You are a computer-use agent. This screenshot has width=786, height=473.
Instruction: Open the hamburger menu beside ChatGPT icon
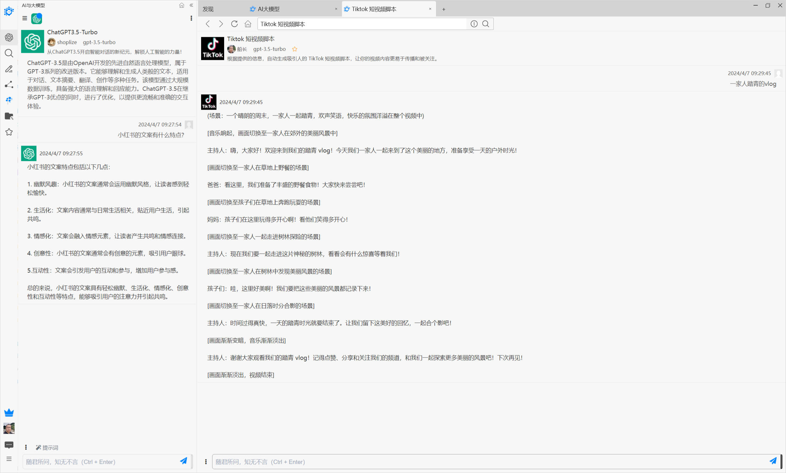25,18
